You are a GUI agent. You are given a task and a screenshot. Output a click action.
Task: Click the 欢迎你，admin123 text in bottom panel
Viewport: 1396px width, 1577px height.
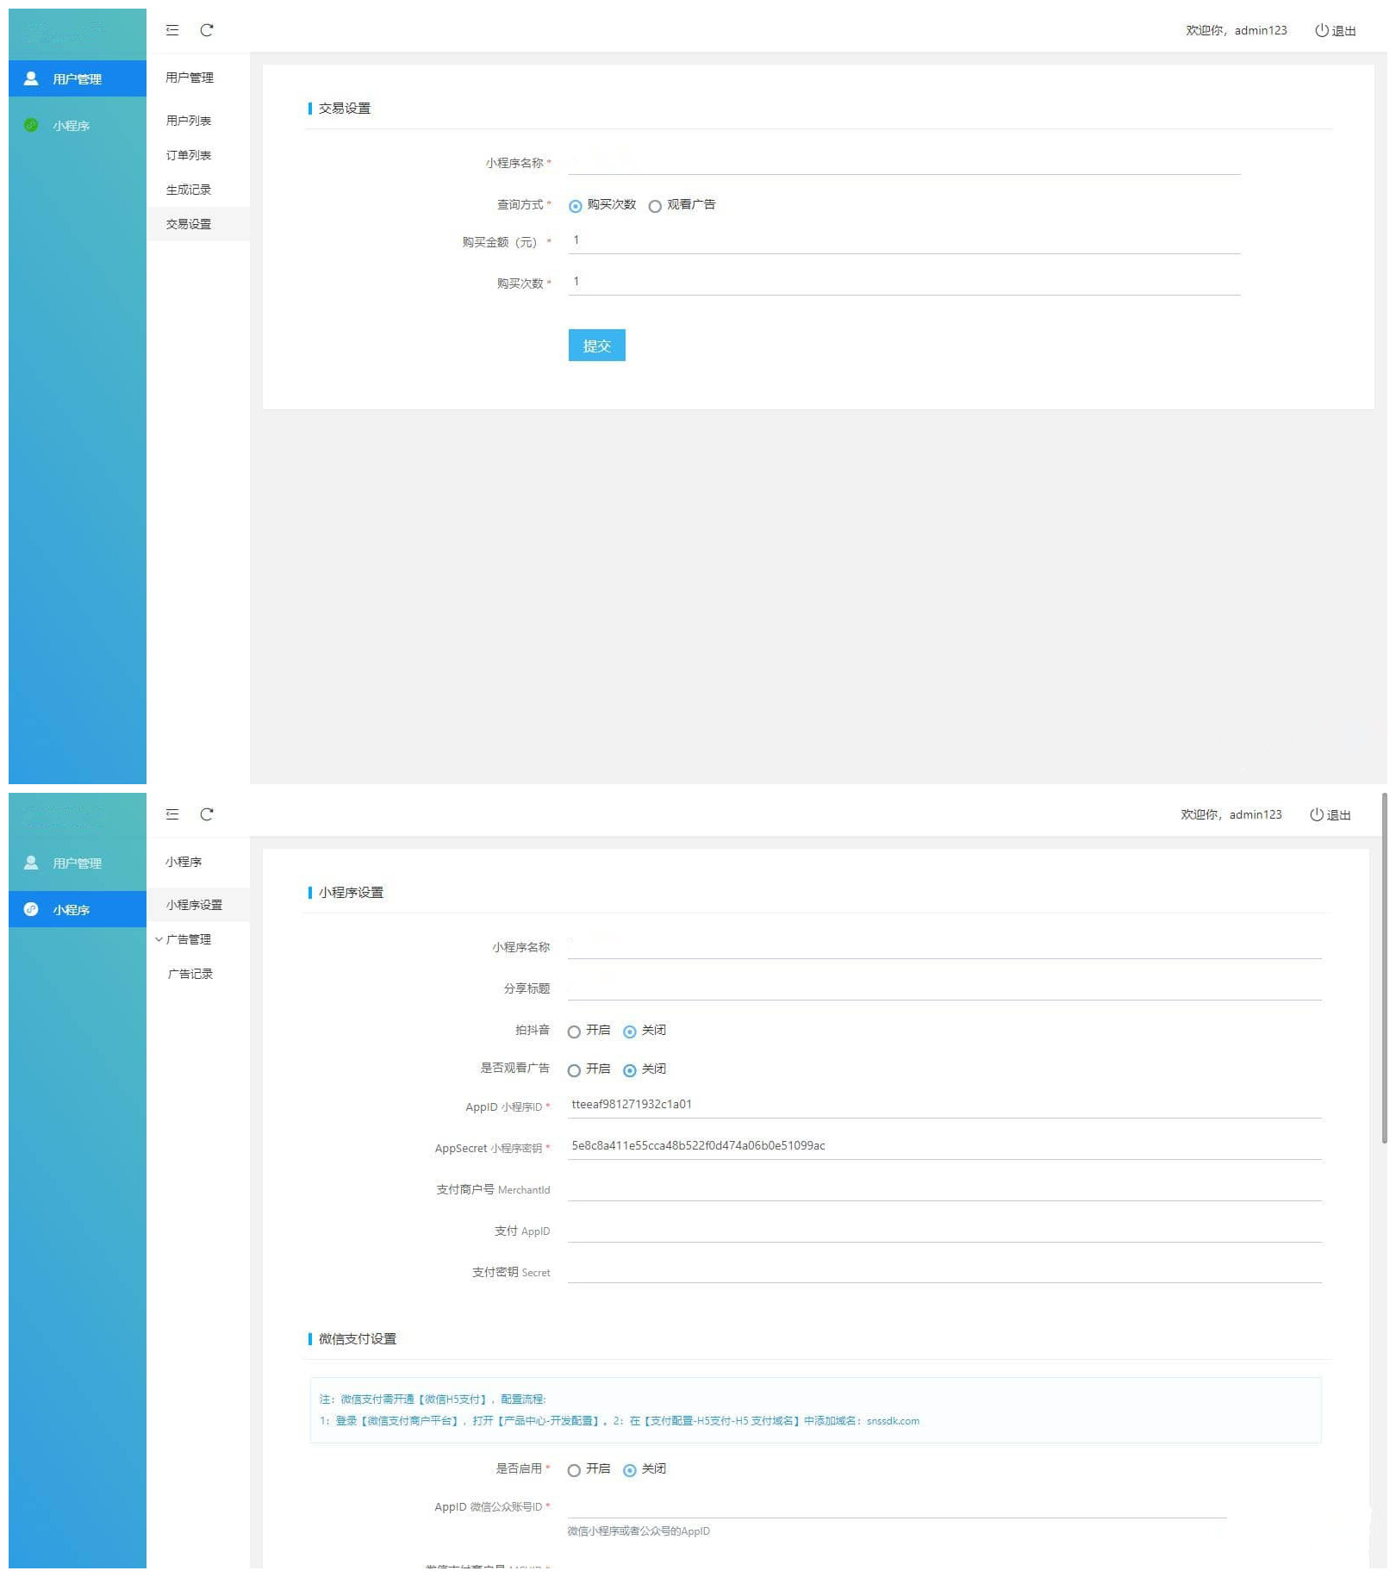pyautogui.click(x=1231, y=814)
